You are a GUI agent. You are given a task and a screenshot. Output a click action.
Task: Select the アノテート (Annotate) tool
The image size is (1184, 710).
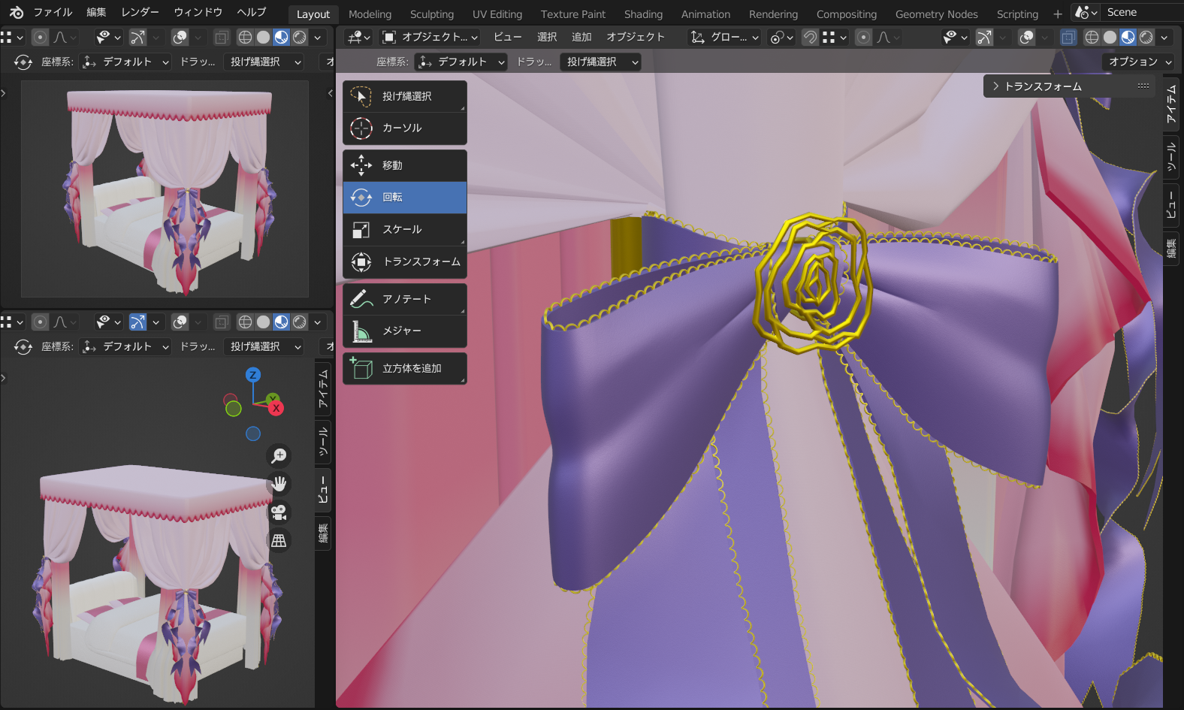[x=404, y=299]
